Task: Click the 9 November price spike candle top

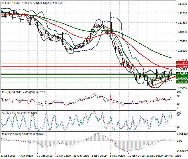Action: coord(111,6)
